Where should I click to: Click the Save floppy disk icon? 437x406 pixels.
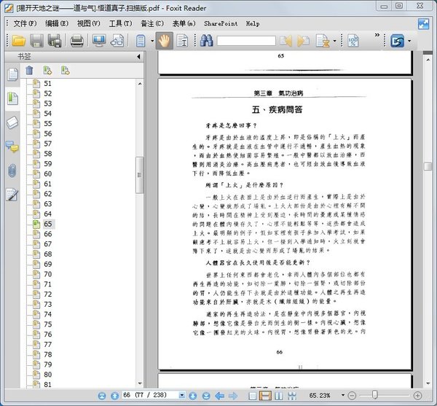[36, 41]
